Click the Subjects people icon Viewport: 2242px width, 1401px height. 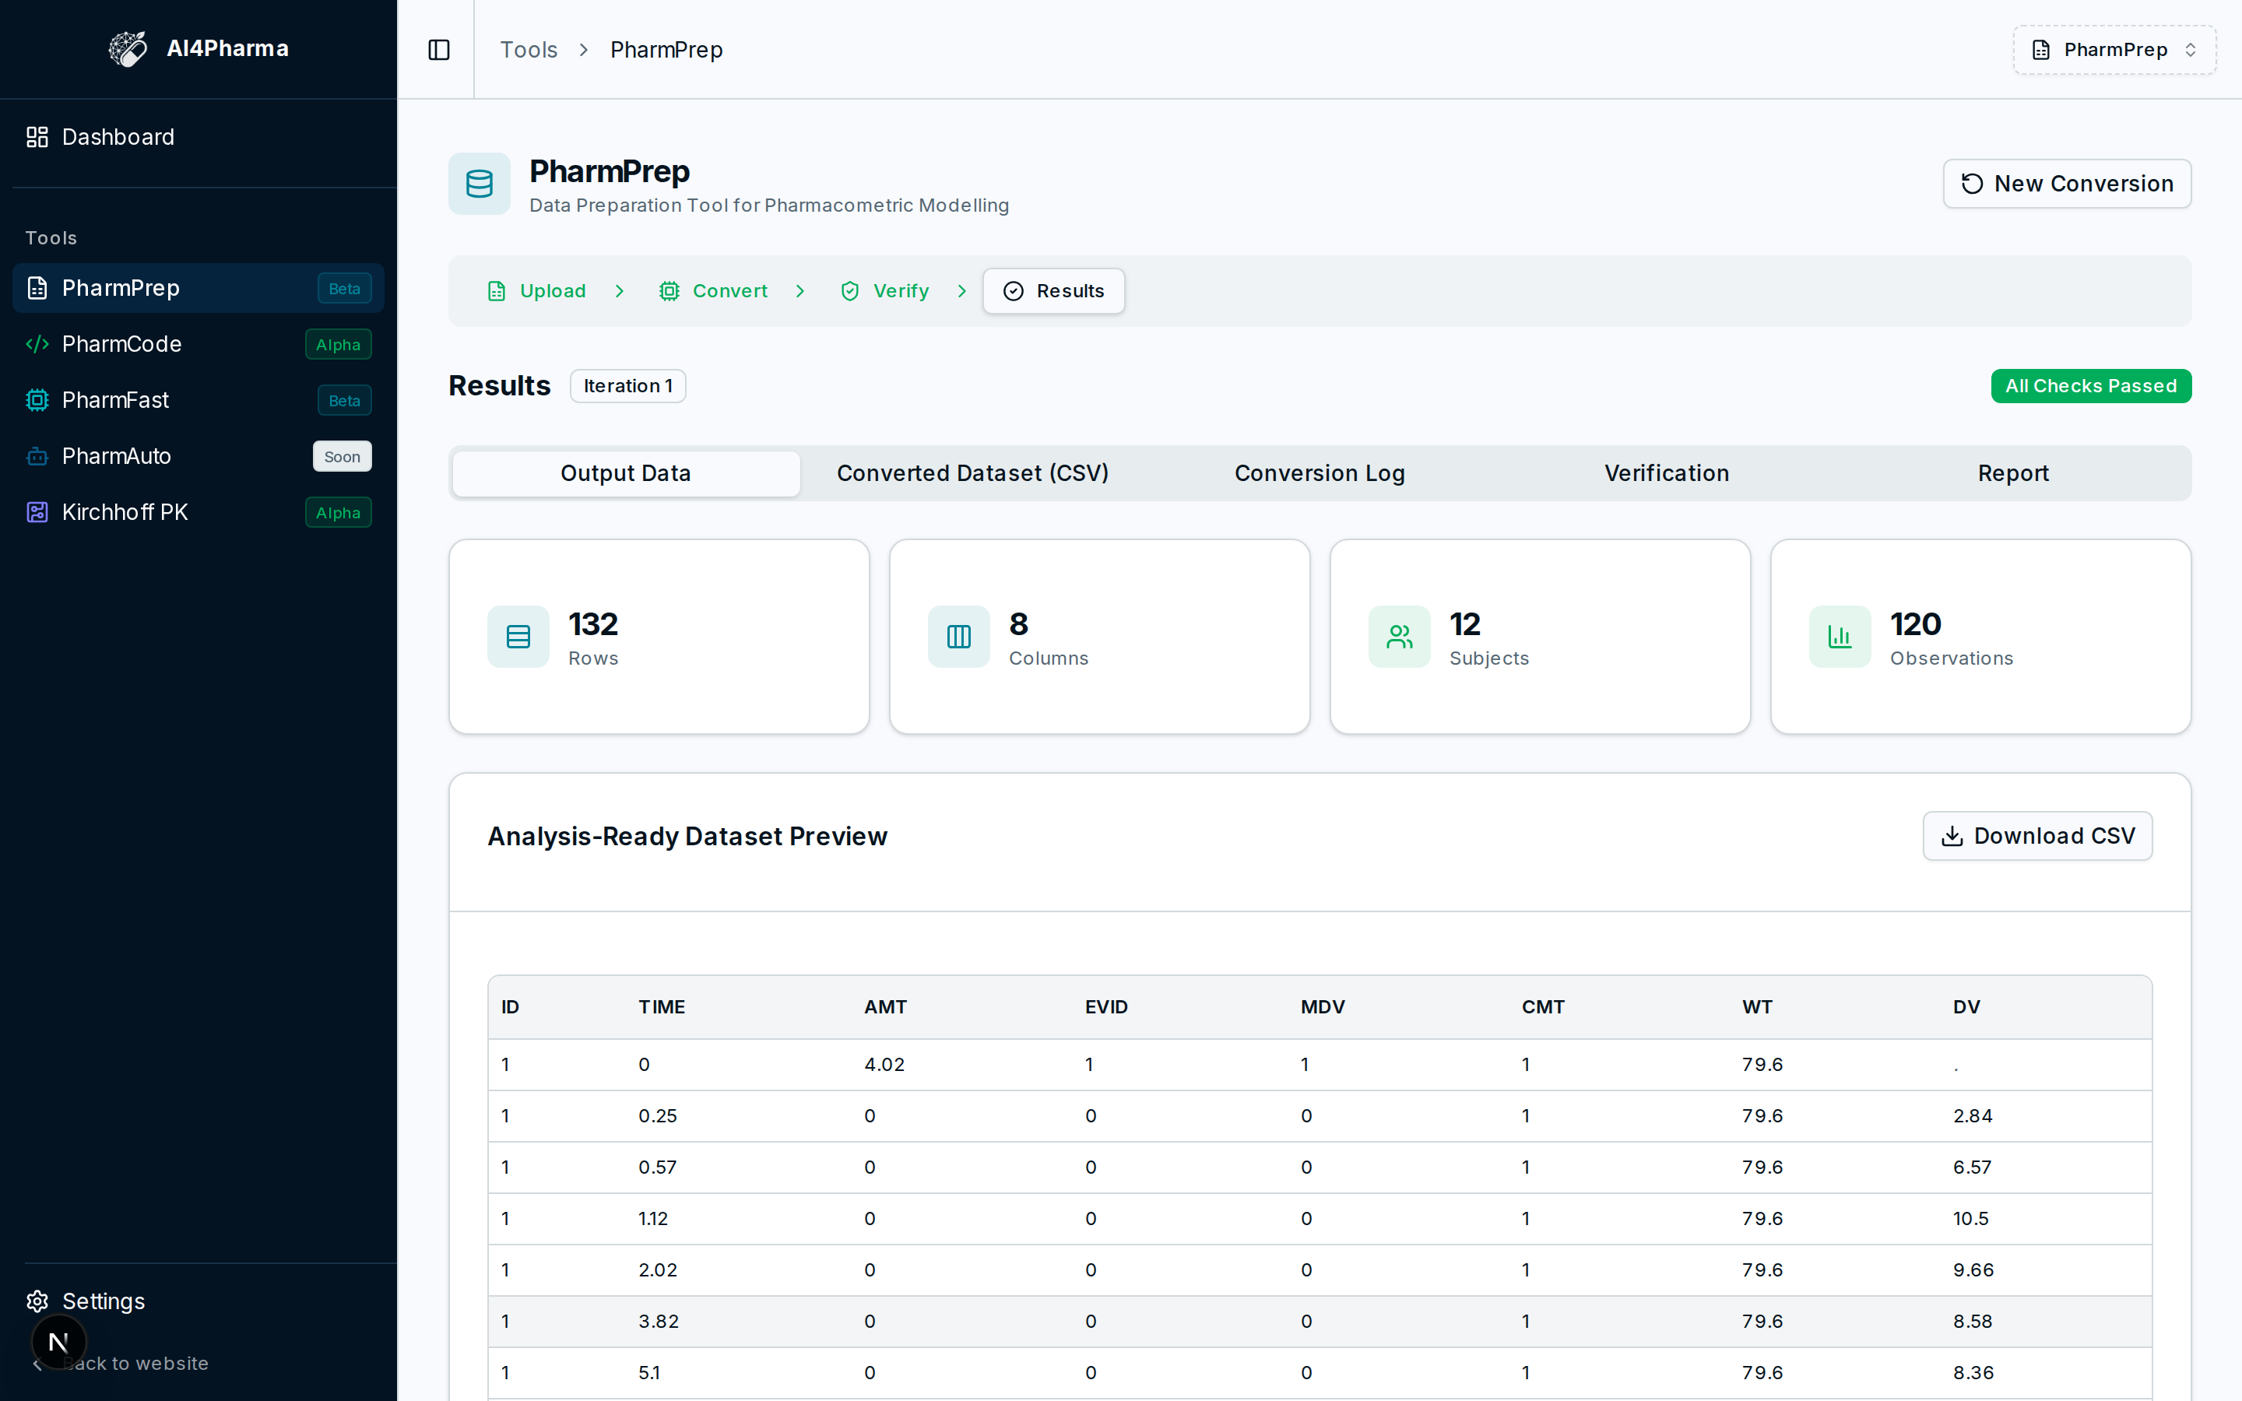coord(1399,637)
